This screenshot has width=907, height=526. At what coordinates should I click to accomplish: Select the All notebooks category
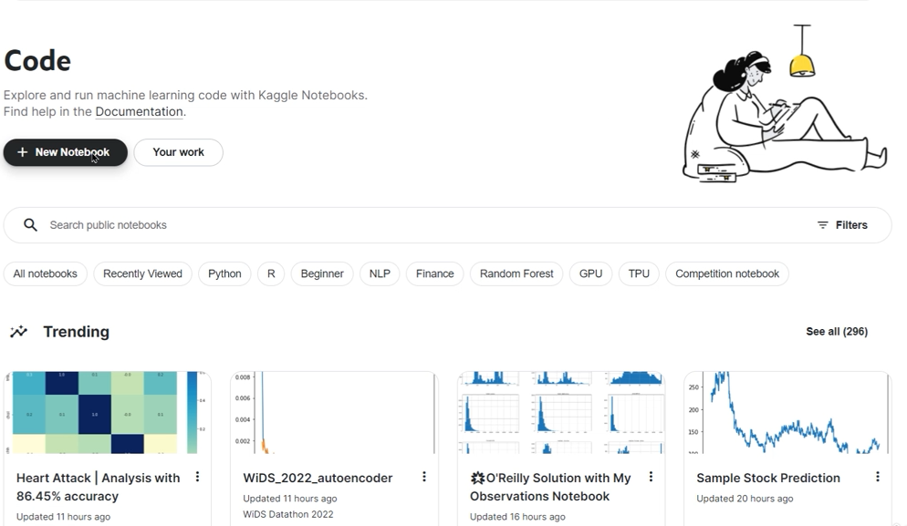click(46, 273)
